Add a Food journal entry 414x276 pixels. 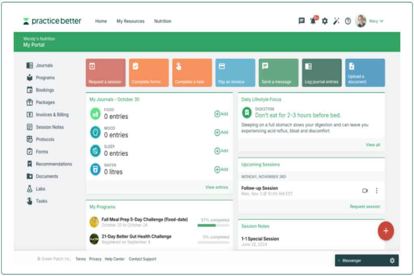point(221,114)
